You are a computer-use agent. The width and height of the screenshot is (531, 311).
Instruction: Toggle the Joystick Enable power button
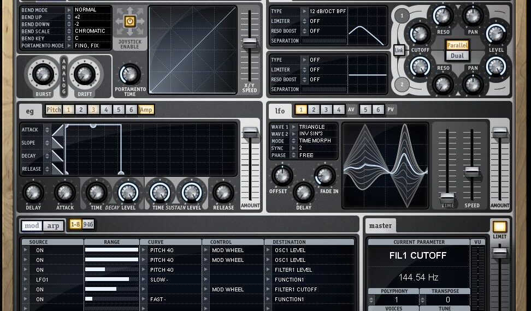(129, 22)
